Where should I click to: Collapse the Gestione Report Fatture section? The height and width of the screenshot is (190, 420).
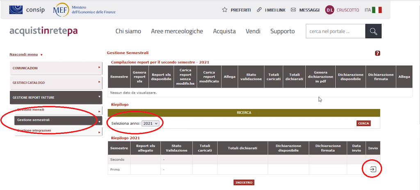[x=56, y=97]
